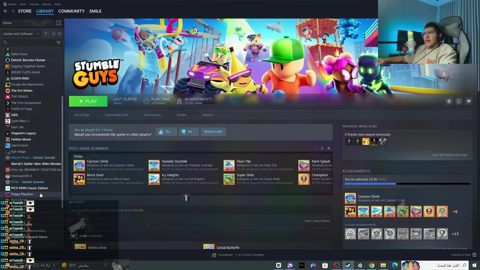Viewport: 480px width, 270px height.
Task: Open game info icon
Action: point(459,101)
